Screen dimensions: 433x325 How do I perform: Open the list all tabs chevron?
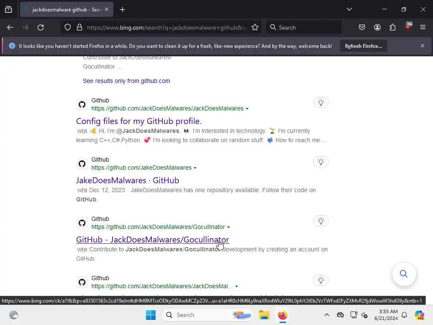click(349, 9)
